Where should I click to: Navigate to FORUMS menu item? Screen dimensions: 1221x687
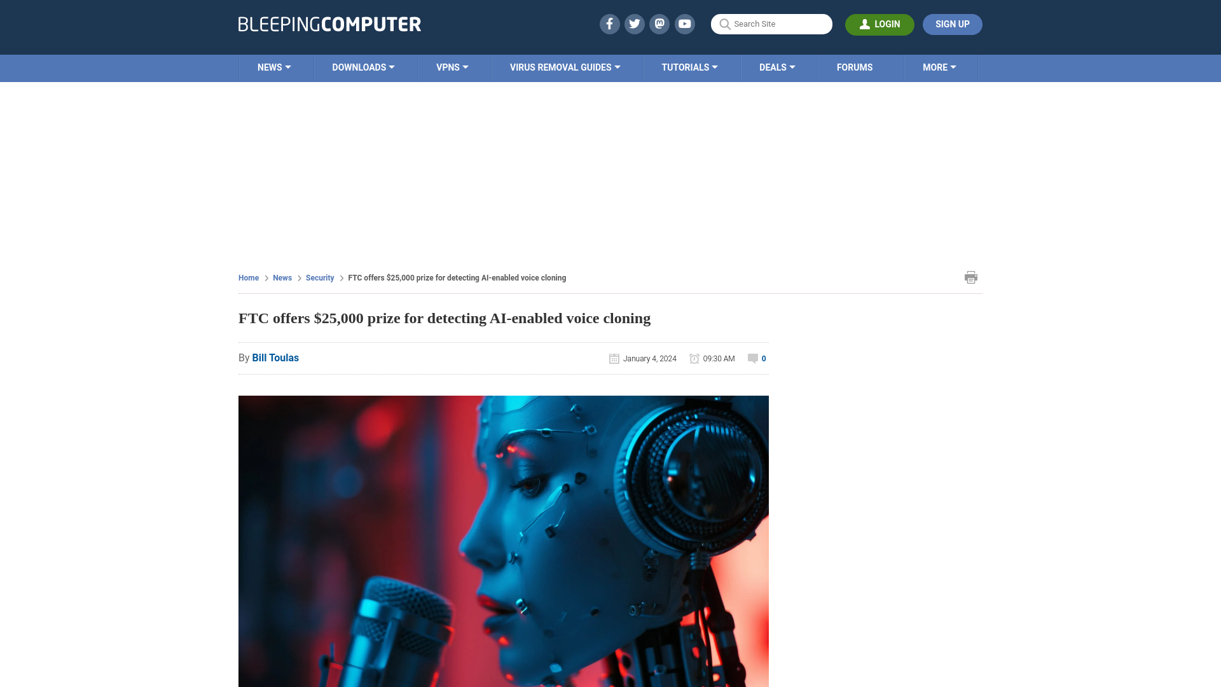click(x=855, y=68)
